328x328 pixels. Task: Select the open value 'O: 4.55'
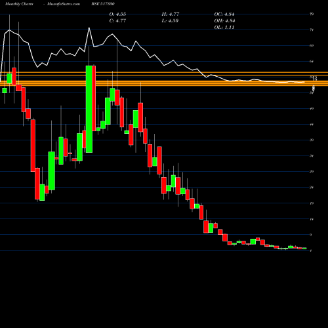pyautogui.click(x=117, y=14)
